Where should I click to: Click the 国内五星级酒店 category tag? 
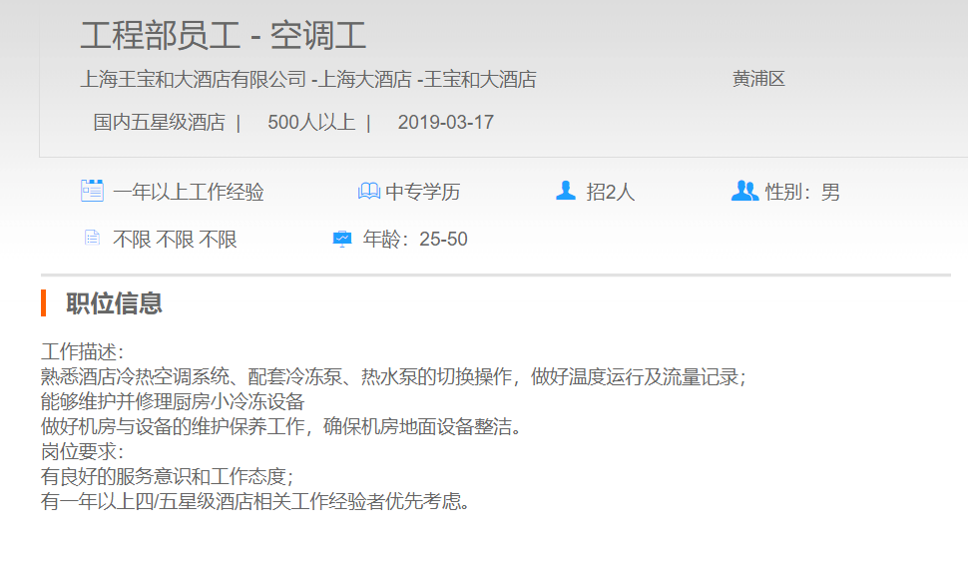[159, 123]
